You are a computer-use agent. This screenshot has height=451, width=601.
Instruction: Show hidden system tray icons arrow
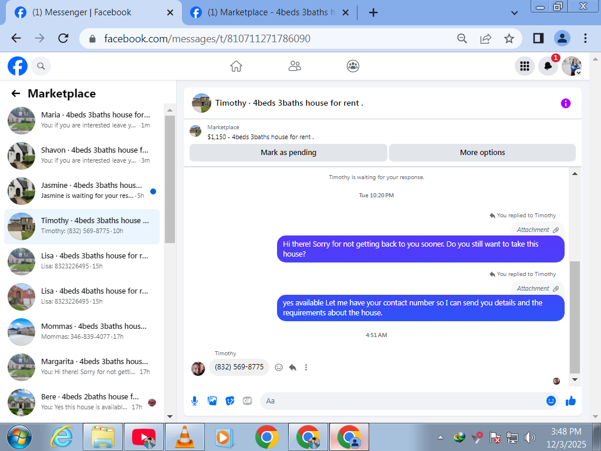pyautogui.click(x=440, y=437)
